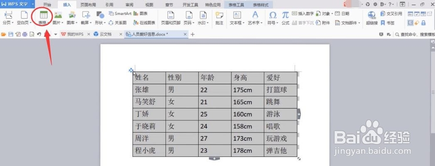Screen dimensions: 435x166
Task: Add a Bookmark (书签)
Action: coord(388,23)
